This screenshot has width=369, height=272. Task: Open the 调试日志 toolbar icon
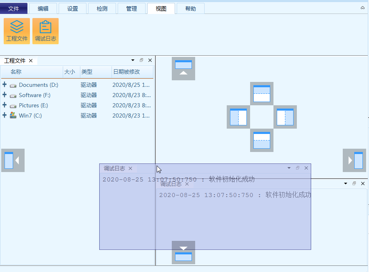(46, 31)
